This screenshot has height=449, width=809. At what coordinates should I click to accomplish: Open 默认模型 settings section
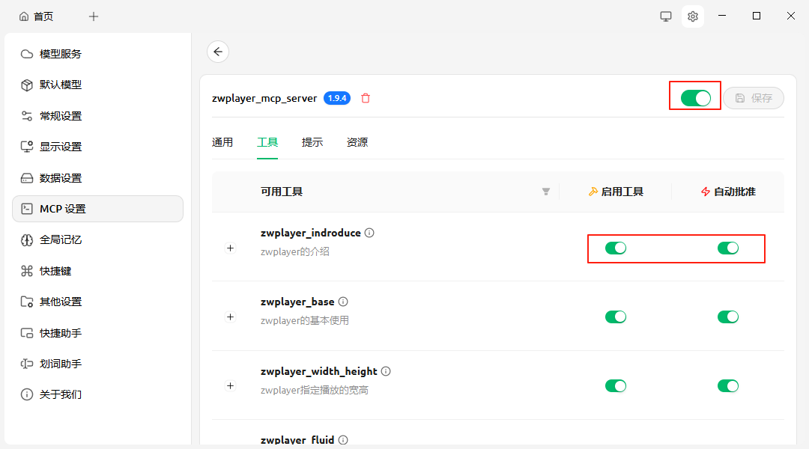point(97,85)
